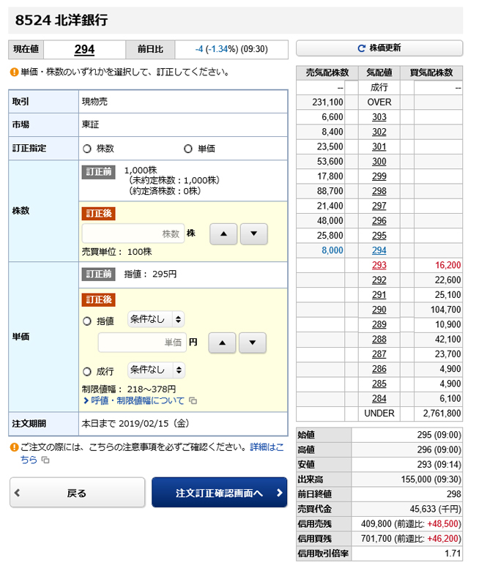Select red quote price 293
Image resolution: width=498 pixels, height=571 pixels.
click(379, 265)
